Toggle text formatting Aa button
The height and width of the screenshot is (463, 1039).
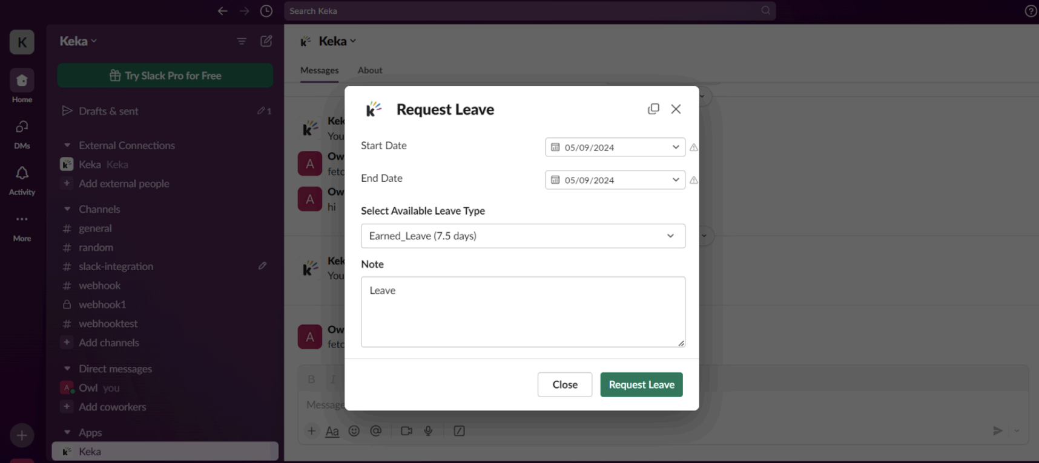[x=332, y=431]
